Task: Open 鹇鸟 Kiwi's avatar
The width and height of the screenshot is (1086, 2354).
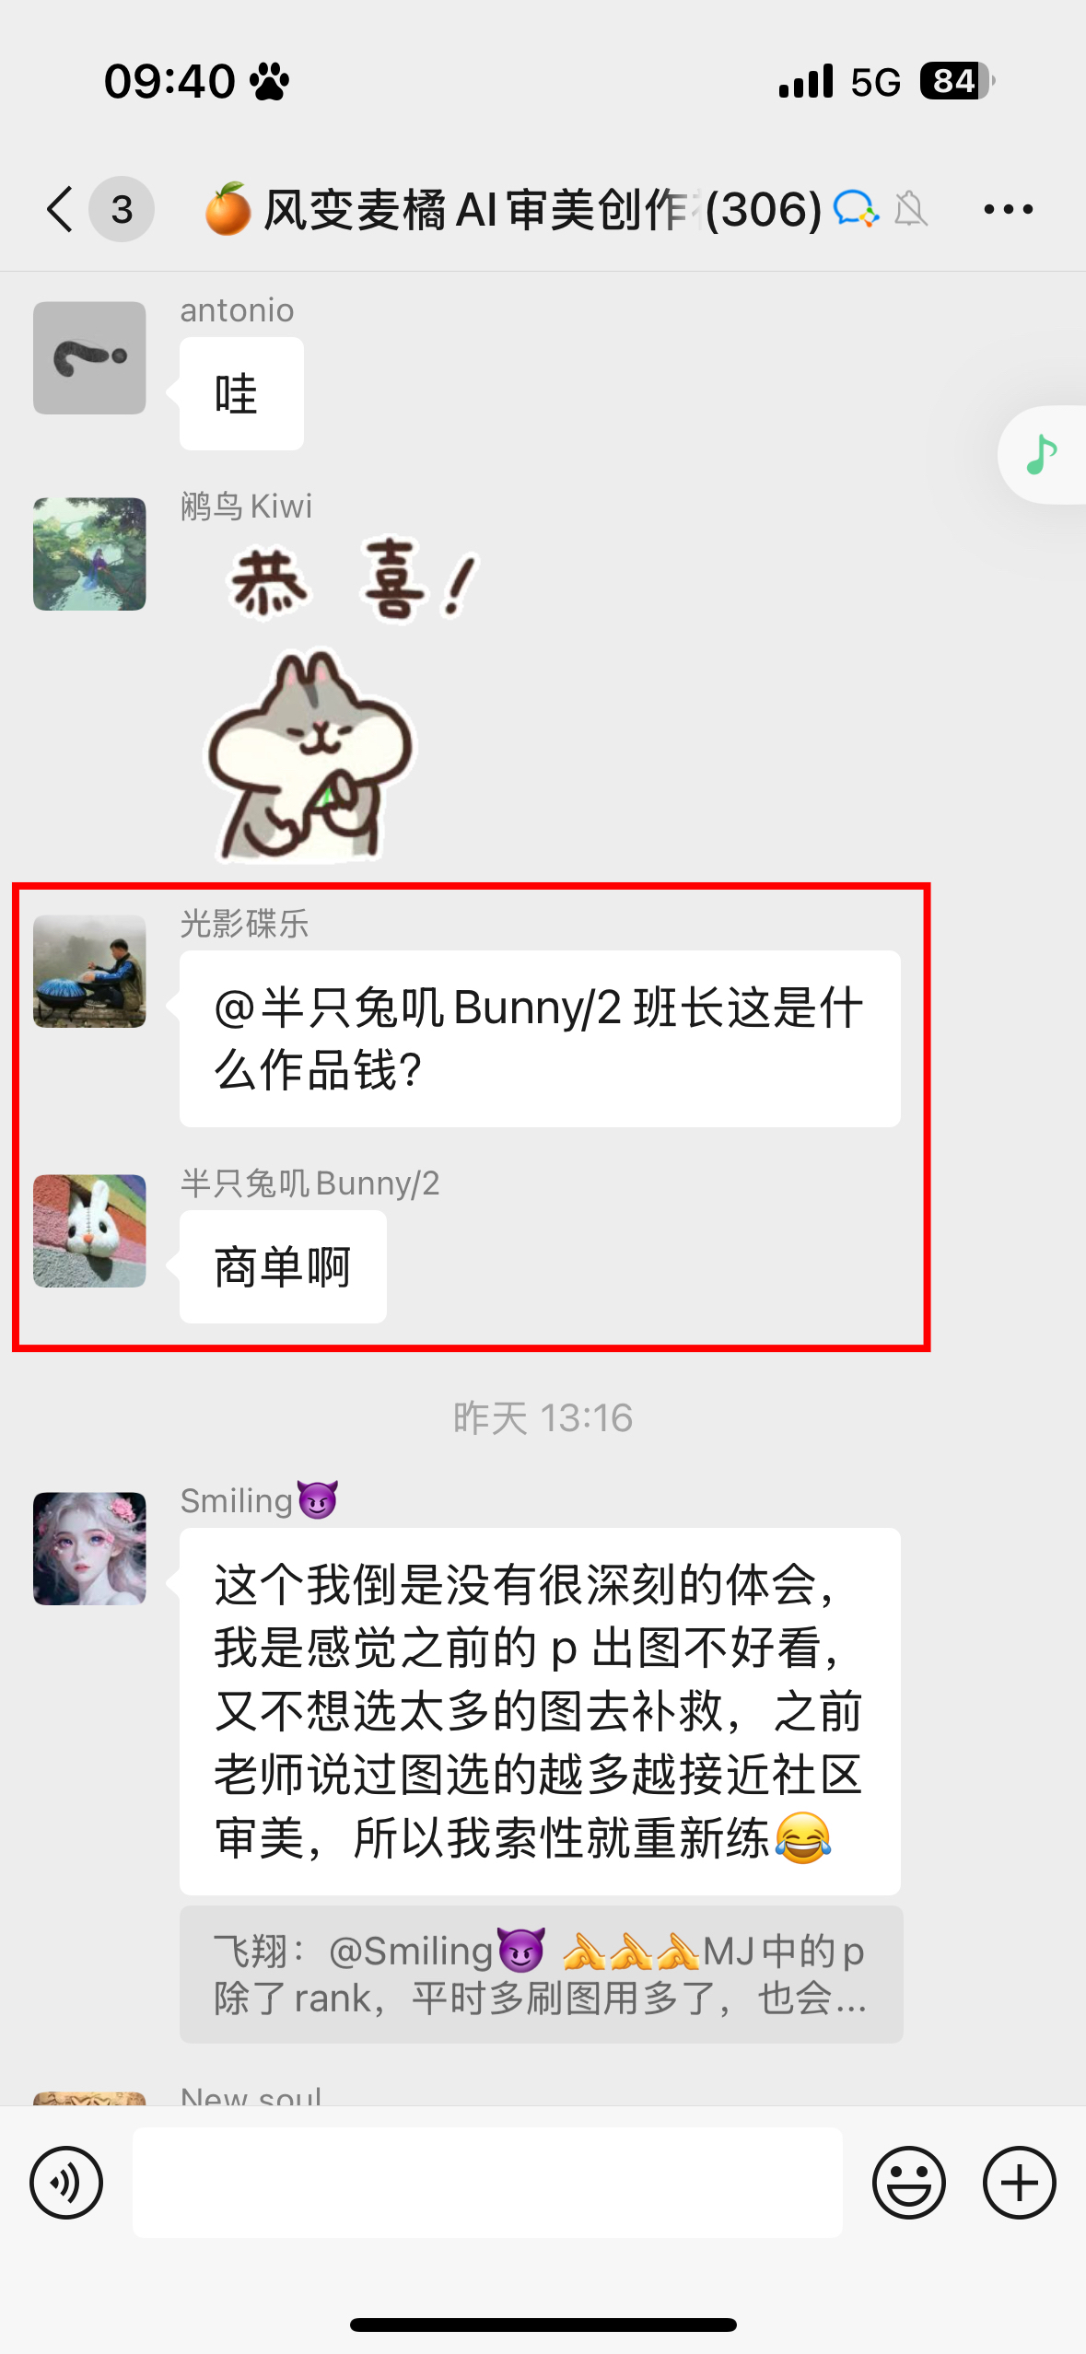Action: pos(89,554)
